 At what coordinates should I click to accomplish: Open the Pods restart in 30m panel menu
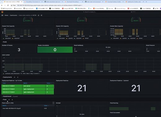pyautogui.click(x=53, y=103)
